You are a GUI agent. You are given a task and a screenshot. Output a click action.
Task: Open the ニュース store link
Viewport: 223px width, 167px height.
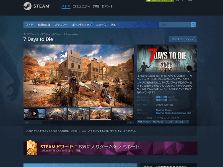pyautogui.click(x=101, y=25)
